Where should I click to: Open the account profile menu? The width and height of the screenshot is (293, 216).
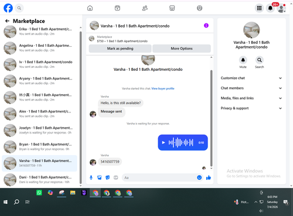pyautogui.click(x=281, y=8)
